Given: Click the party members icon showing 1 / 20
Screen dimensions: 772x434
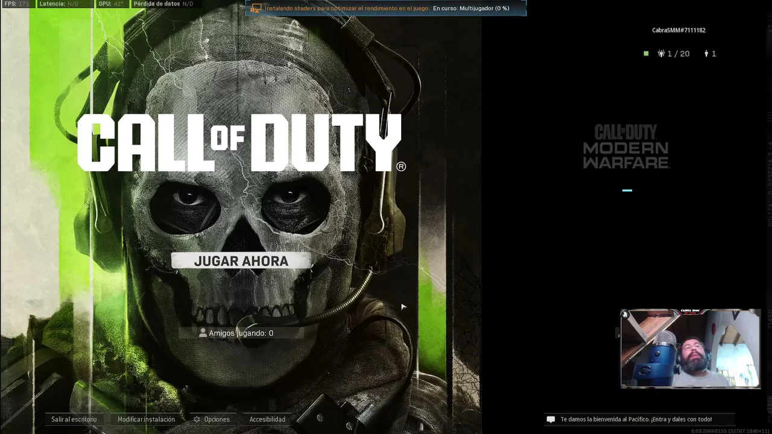Looking at the screenshot, I should (x=662, y=54).
